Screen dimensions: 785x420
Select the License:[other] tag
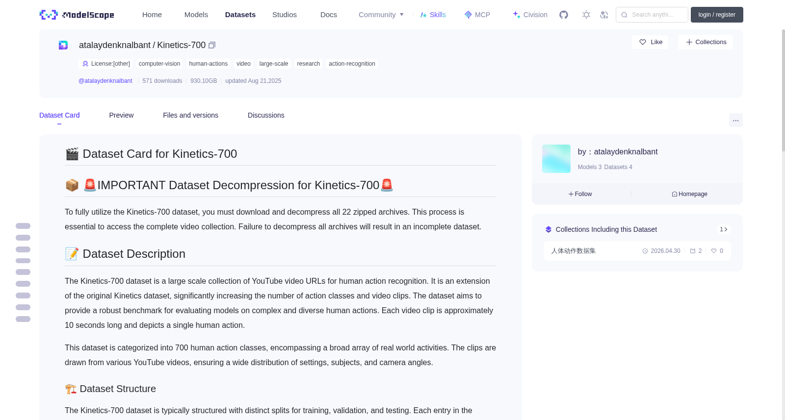pyautogui.click(x=105, y=64)
